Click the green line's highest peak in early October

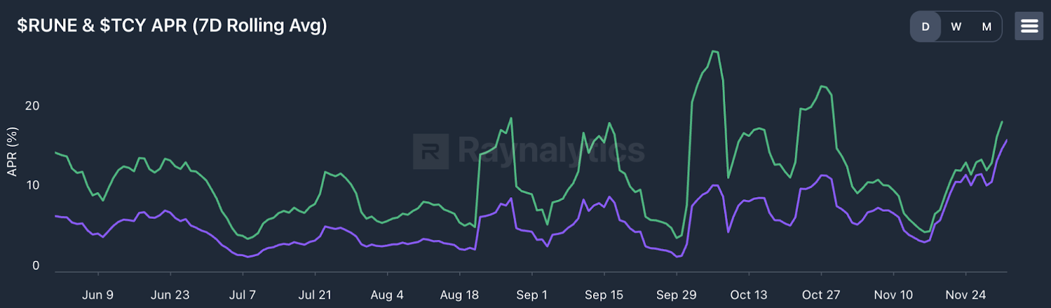(x=714, y=51)
